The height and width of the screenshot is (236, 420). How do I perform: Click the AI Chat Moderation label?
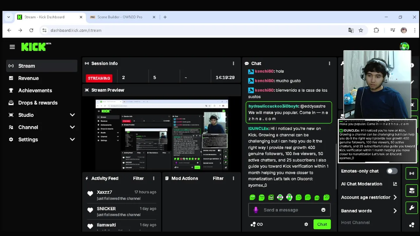(x=362, y=184)
